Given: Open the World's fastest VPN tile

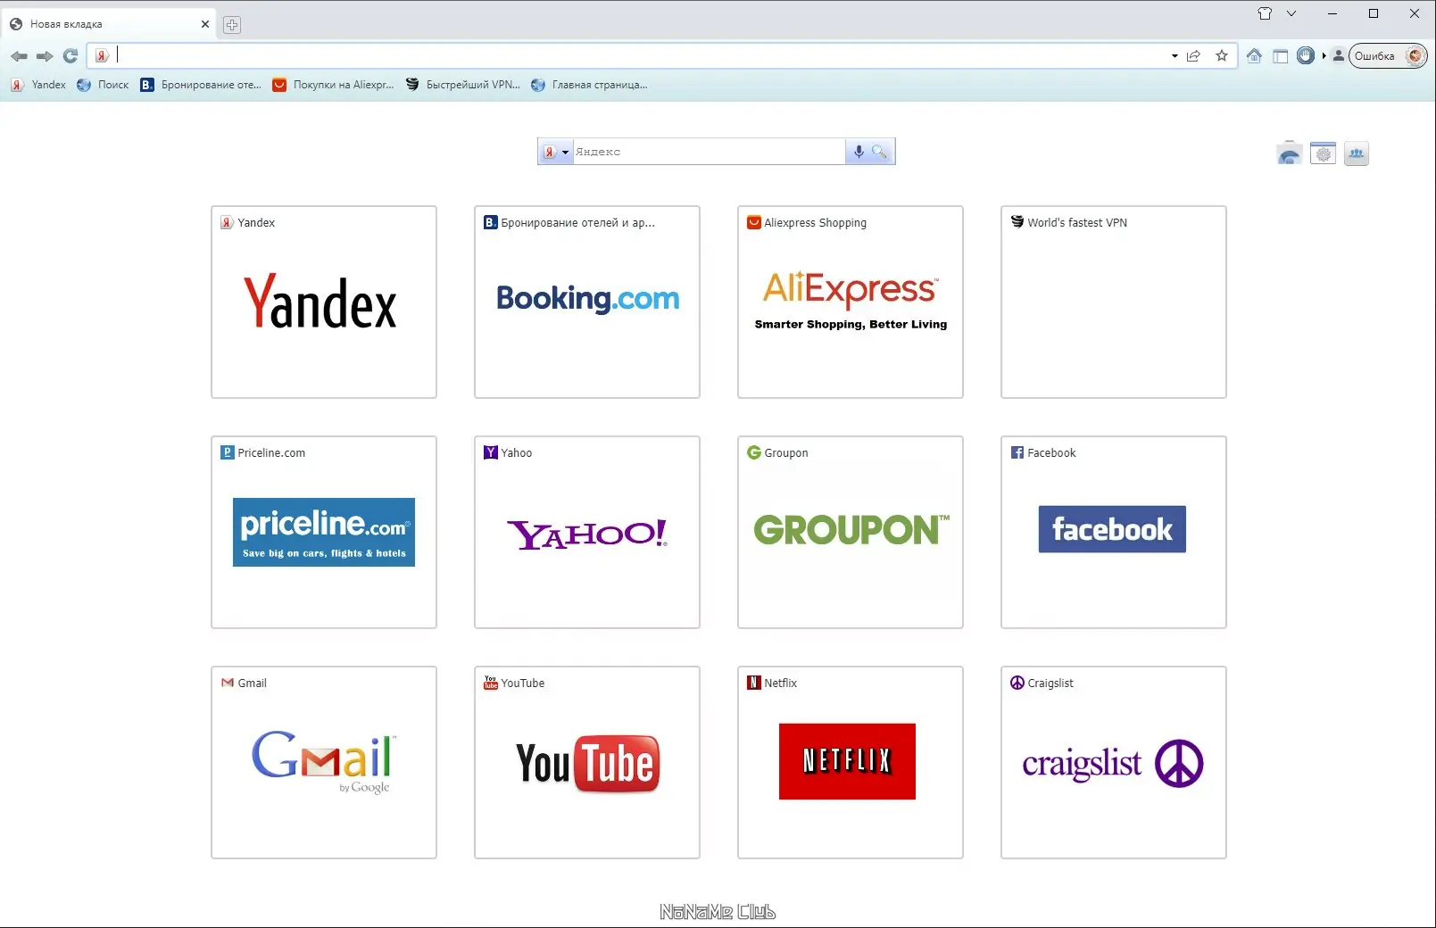Looking at the screenshot, I should coord(1114,302).
